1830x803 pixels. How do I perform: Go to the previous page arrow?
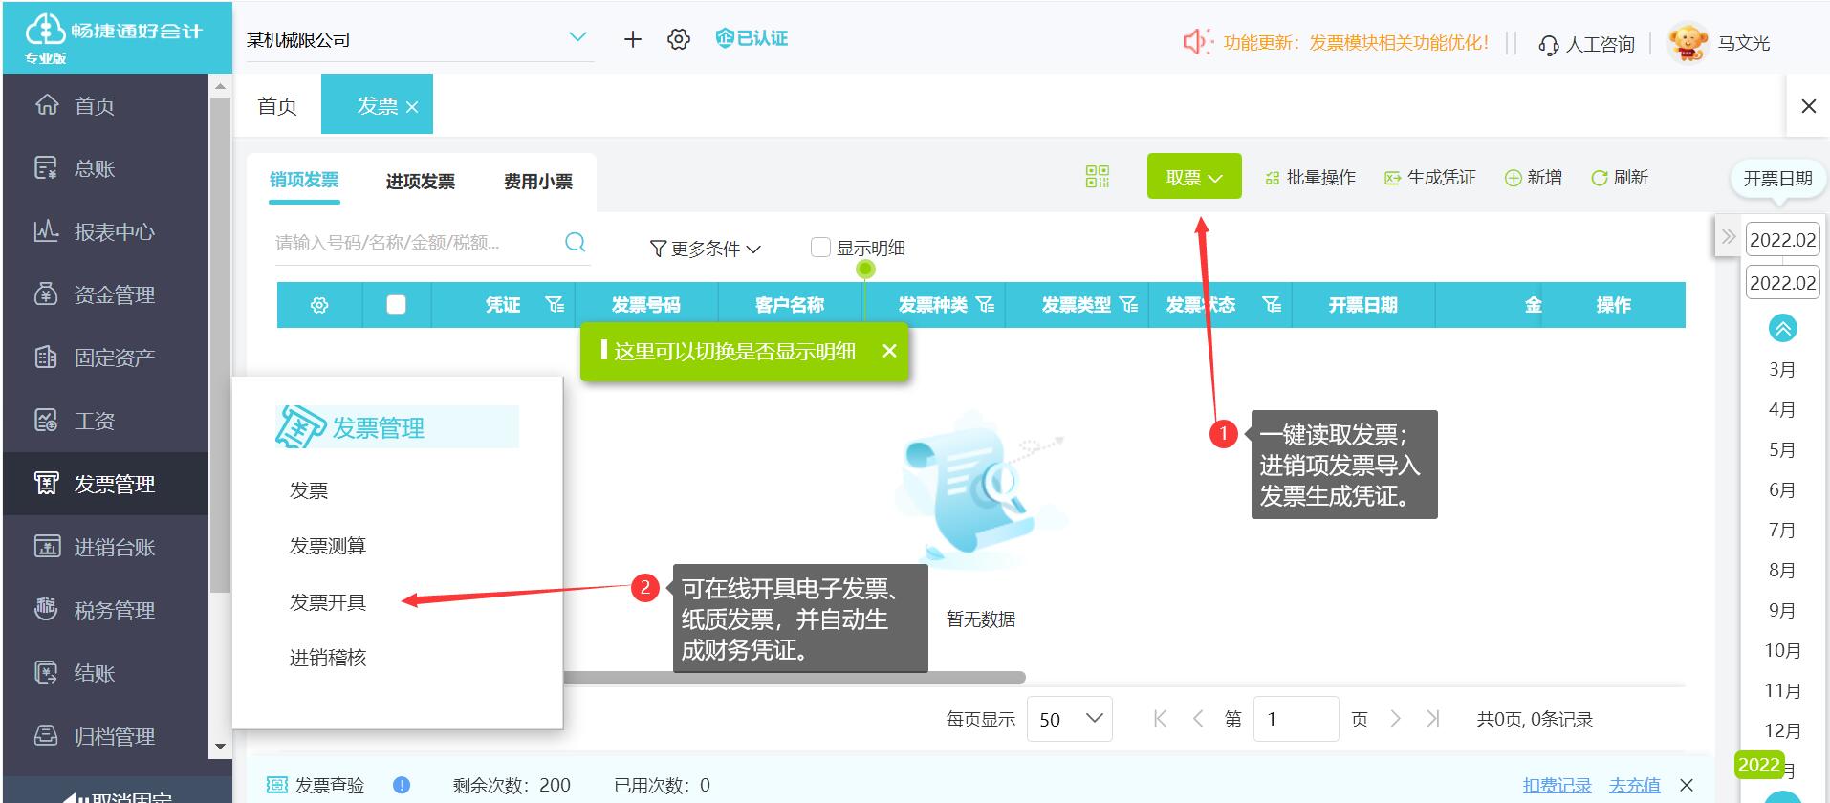tap(1197, 719)
